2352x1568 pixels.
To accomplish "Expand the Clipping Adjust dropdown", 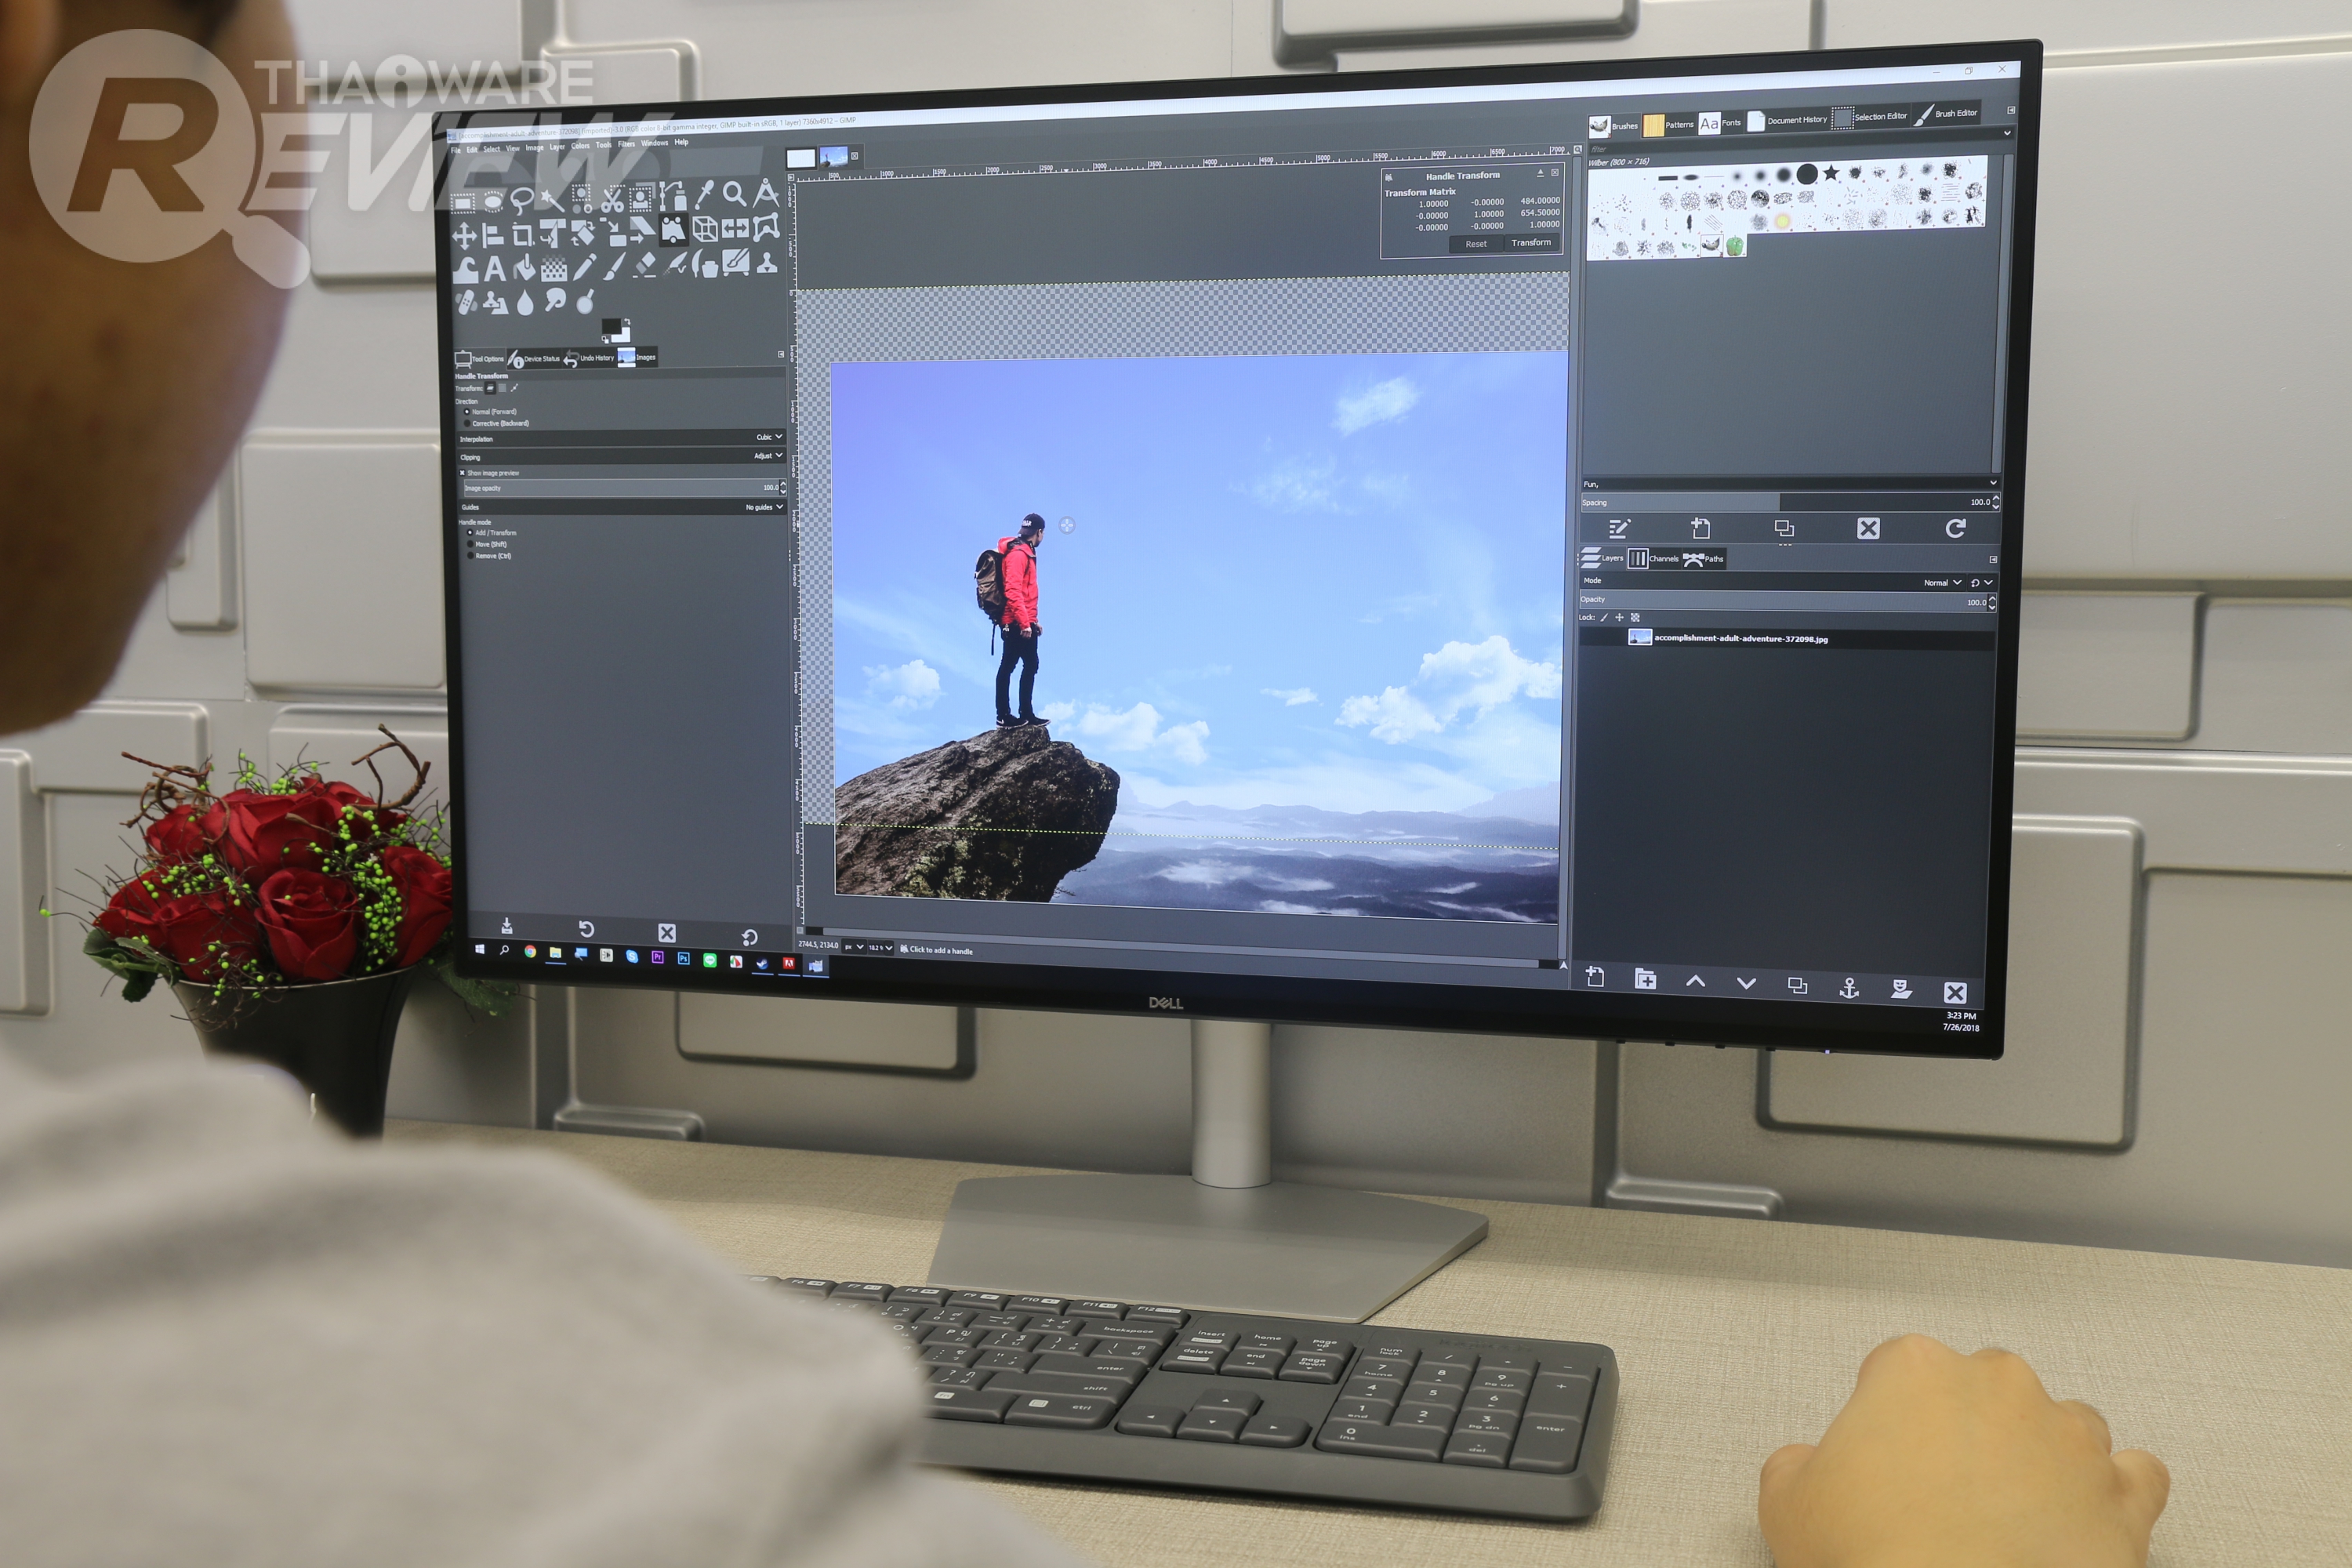I will pos(767,456).
